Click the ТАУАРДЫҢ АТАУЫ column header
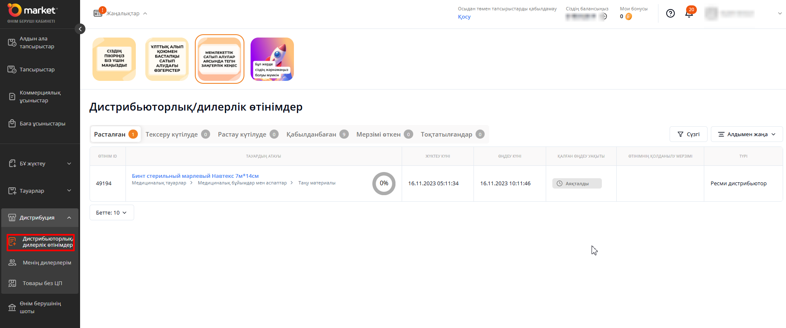The width and height of the screenshot is (786, 328). click(x=263, y=156)
